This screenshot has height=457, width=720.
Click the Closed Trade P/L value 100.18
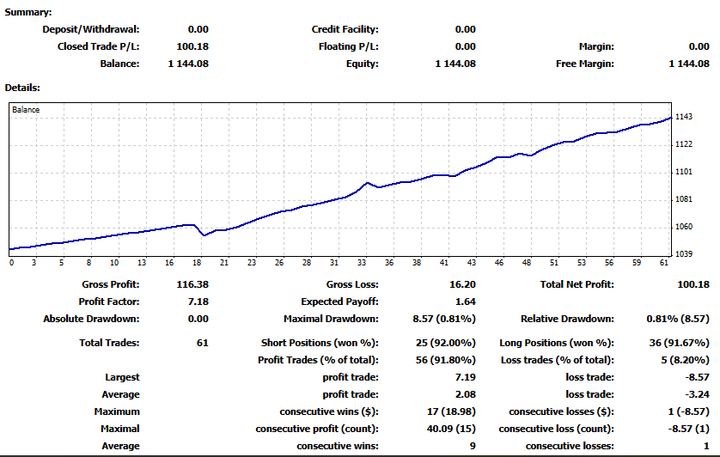[192, 46]
